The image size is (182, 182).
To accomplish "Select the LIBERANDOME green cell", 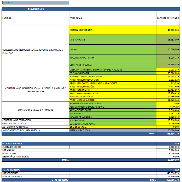I will click(x=113, y=40).
